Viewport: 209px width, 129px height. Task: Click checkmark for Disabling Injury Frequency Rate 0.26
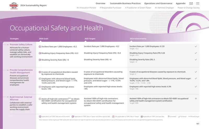point(196,53)
